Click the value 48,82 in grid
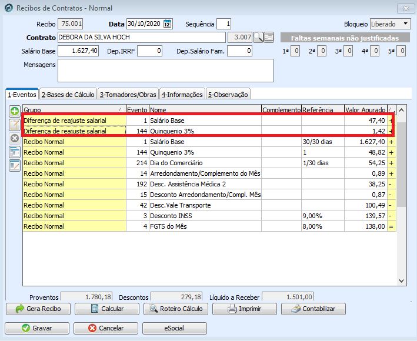417x341 pixels. (377, 152)
